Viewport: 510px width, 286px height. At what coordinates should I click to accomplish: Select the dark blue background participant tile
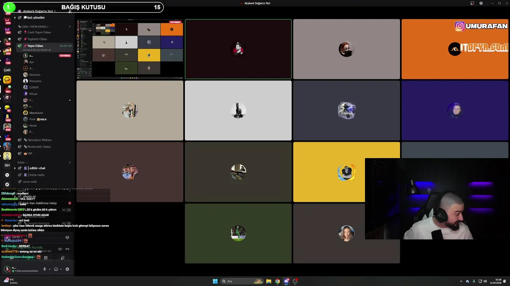(x=455, y=110)
